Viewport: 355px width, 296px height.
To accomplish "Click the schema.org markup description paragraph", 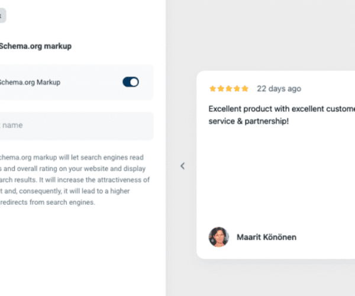I will coord(75,179).
